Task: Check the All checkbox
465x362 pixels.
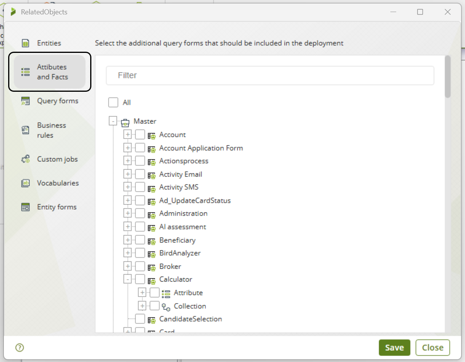Action: [x=113, y=103]
